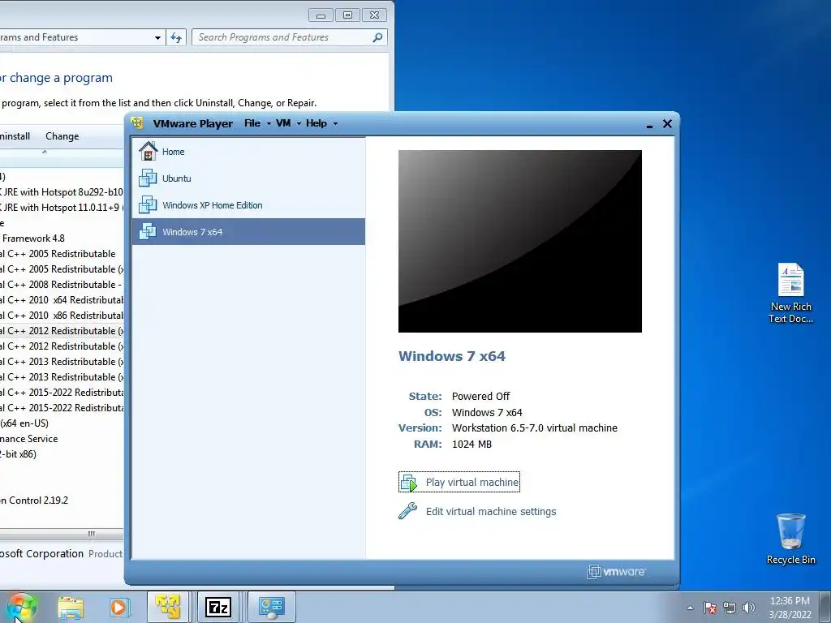Click Uninstall button in Programs and Features toolbar
This screenshot has height=623, width=831.
[x=15, y=136]
